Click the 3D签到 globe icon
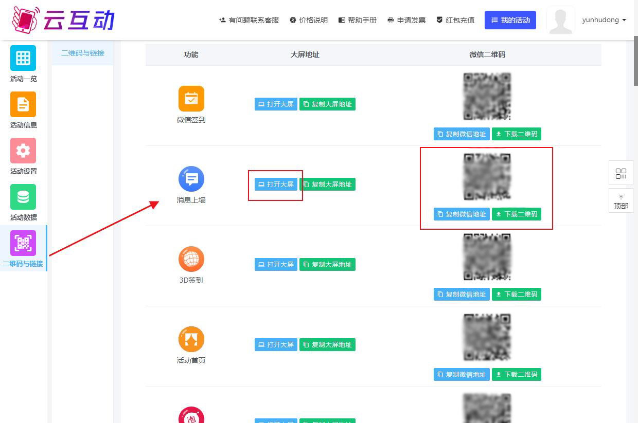This screenshot has width=638, height=423. point(191,259)
